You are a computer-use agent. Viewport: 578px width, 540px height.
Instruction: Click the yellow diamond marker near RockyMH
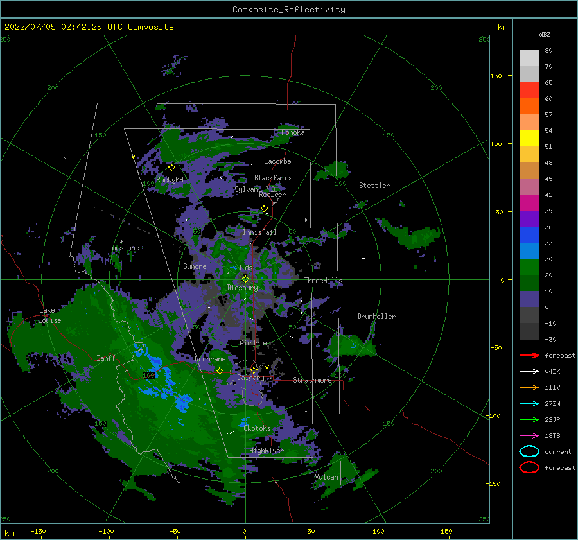(x=171, y=168)
